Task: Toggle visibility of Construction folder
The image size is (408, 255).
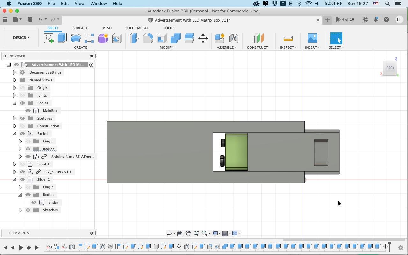Action: [x=22, y=126]
